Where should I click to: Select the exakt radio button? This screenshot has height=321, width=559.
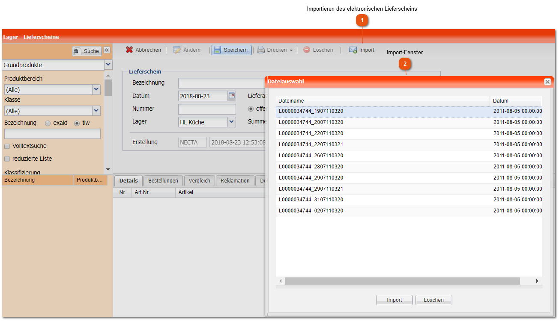click(48, 123)
